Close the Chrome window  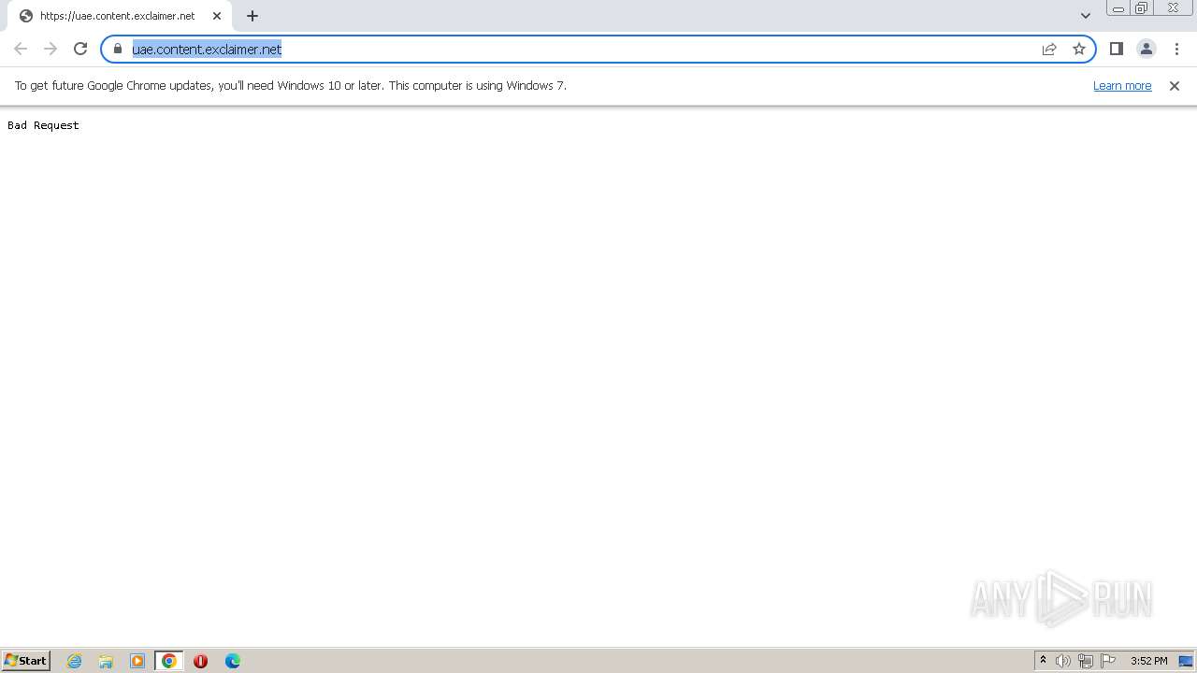1173,8
